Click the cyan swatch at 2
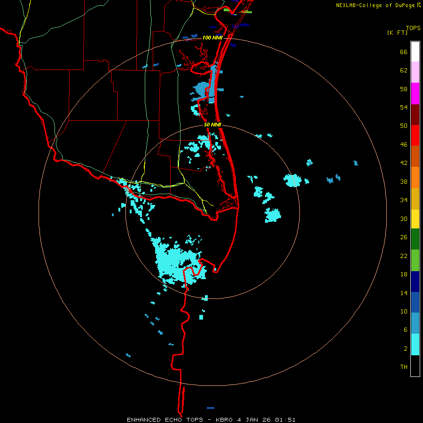This screenshot has width=423, height=423. [x=415, y=345]
